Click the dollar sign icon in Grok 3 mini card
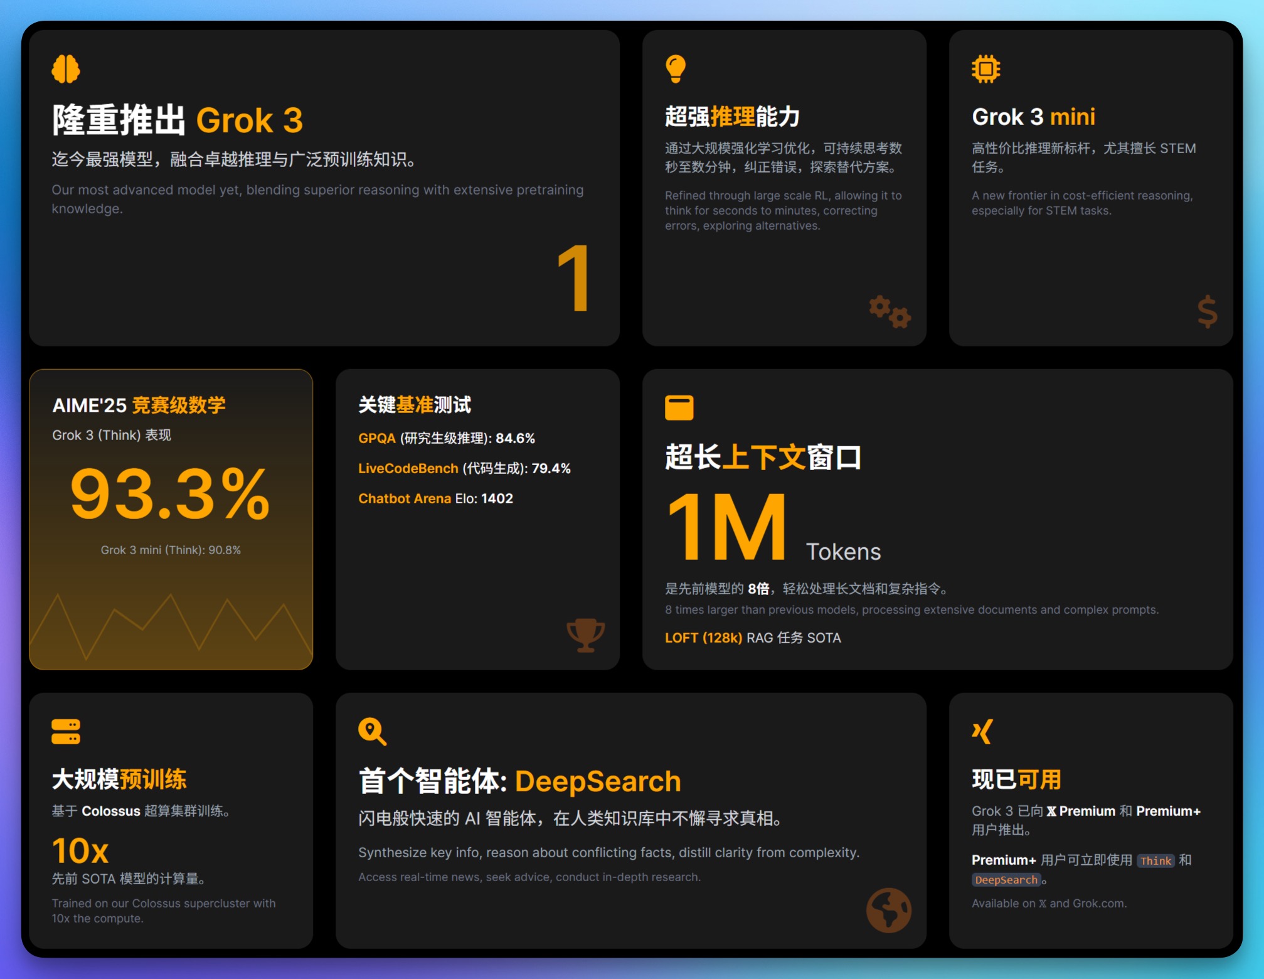The height and width of the screenshot is (979, 1264). (x=1207, y=311)
